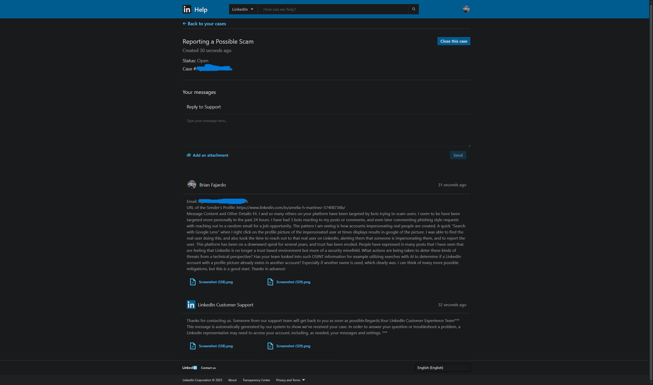Click the Brian Fajardo name
The height and width of the screenshot is (385, 653).
213,185
